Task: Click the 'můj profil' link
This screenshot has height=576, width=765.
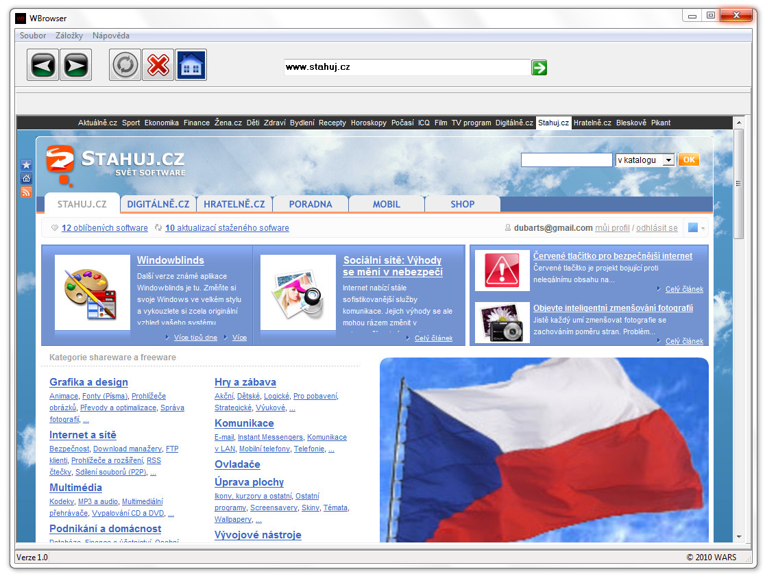Action: click(x=612, y=227)
